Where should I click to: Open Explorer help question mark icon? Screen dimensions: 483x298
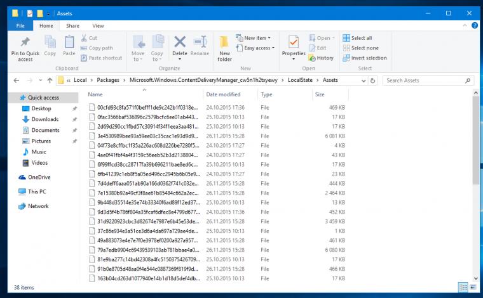click(475, 25)
